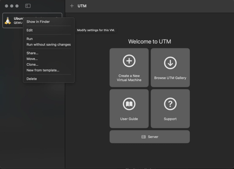Click the plus icon beside the UTM title

(72, 6)
